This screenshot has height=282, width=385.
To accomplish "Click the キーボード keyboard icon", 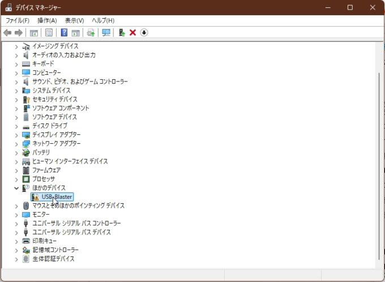I will click(26, 64).
